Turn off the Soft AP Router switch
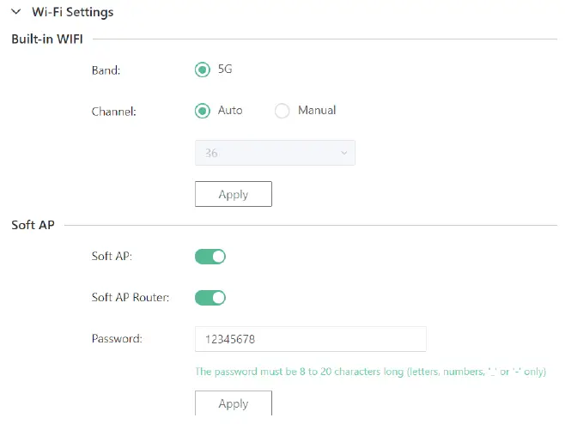Image resolution: width=565 pixels, height=424 pixels. click(210, 298)
